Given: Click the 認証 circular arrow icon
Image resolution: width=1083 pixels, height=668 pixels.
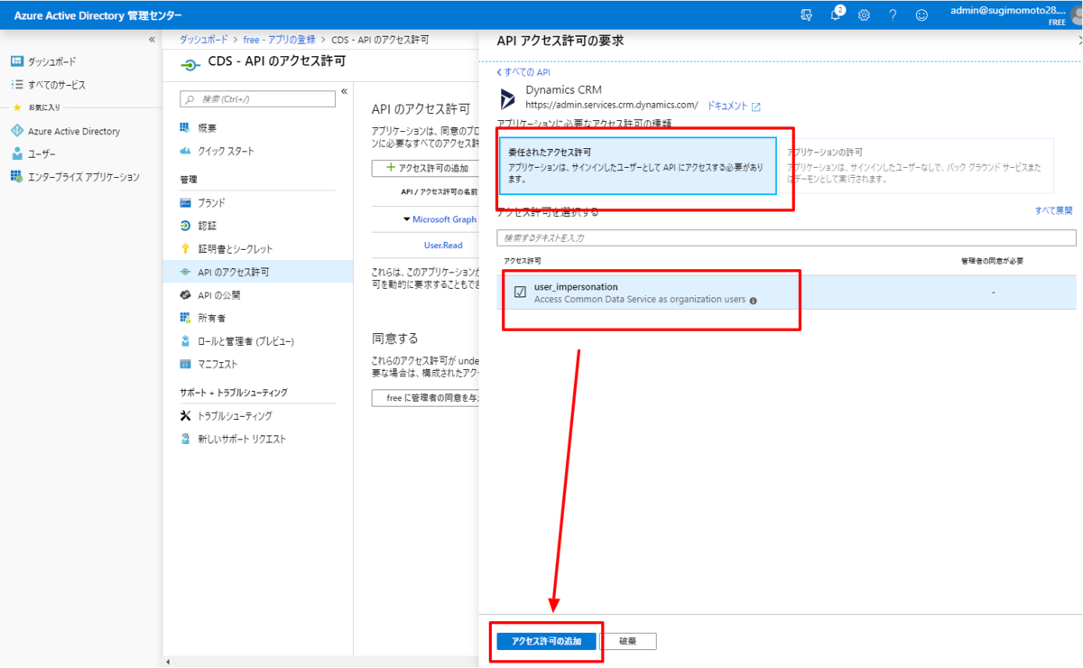Looking at the screenshot, I should (185, 226).
